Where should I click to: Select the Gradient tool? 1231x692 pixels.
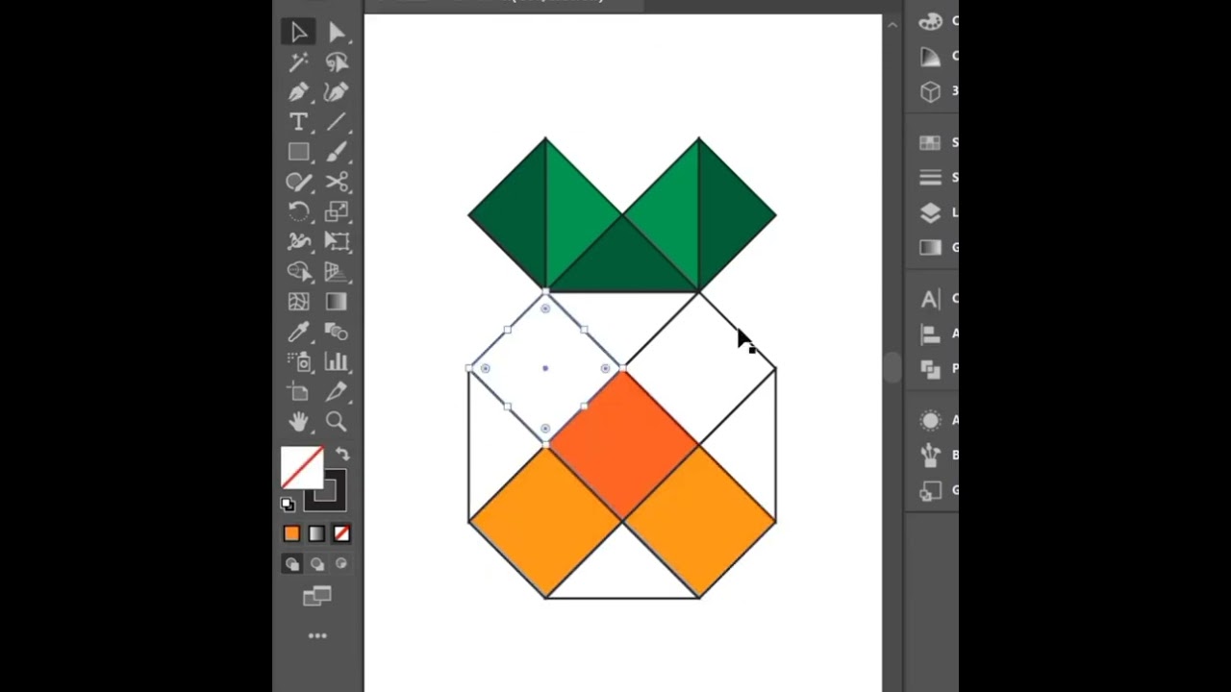pyautogui.click(x=336, y=302)
